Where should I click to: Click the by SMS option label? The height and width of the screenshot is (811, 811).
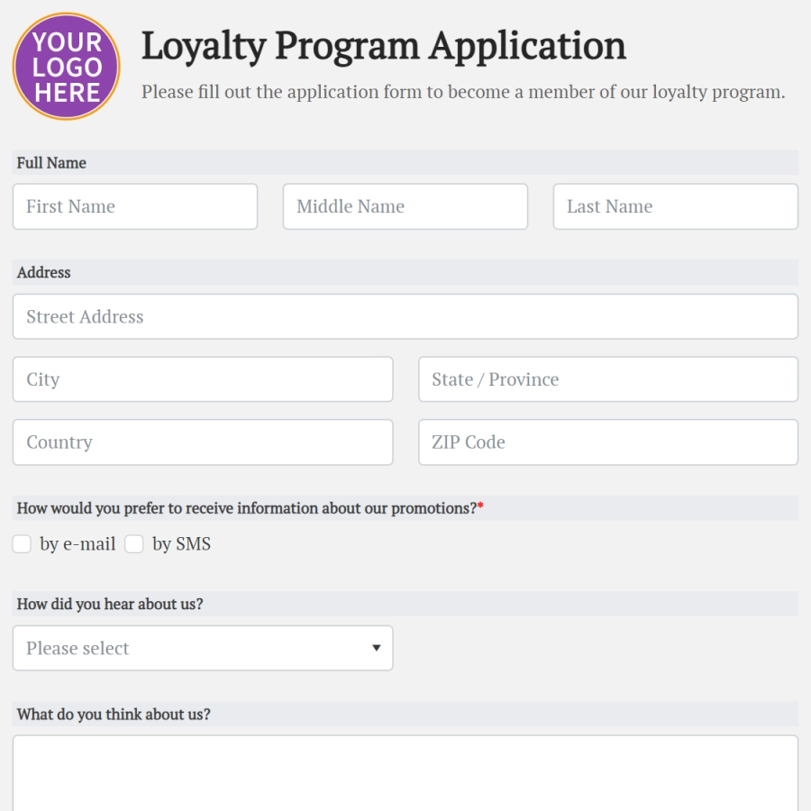(181, 544)
